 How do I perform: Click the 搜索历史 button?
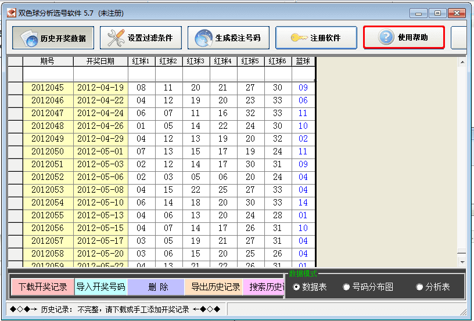265,287
